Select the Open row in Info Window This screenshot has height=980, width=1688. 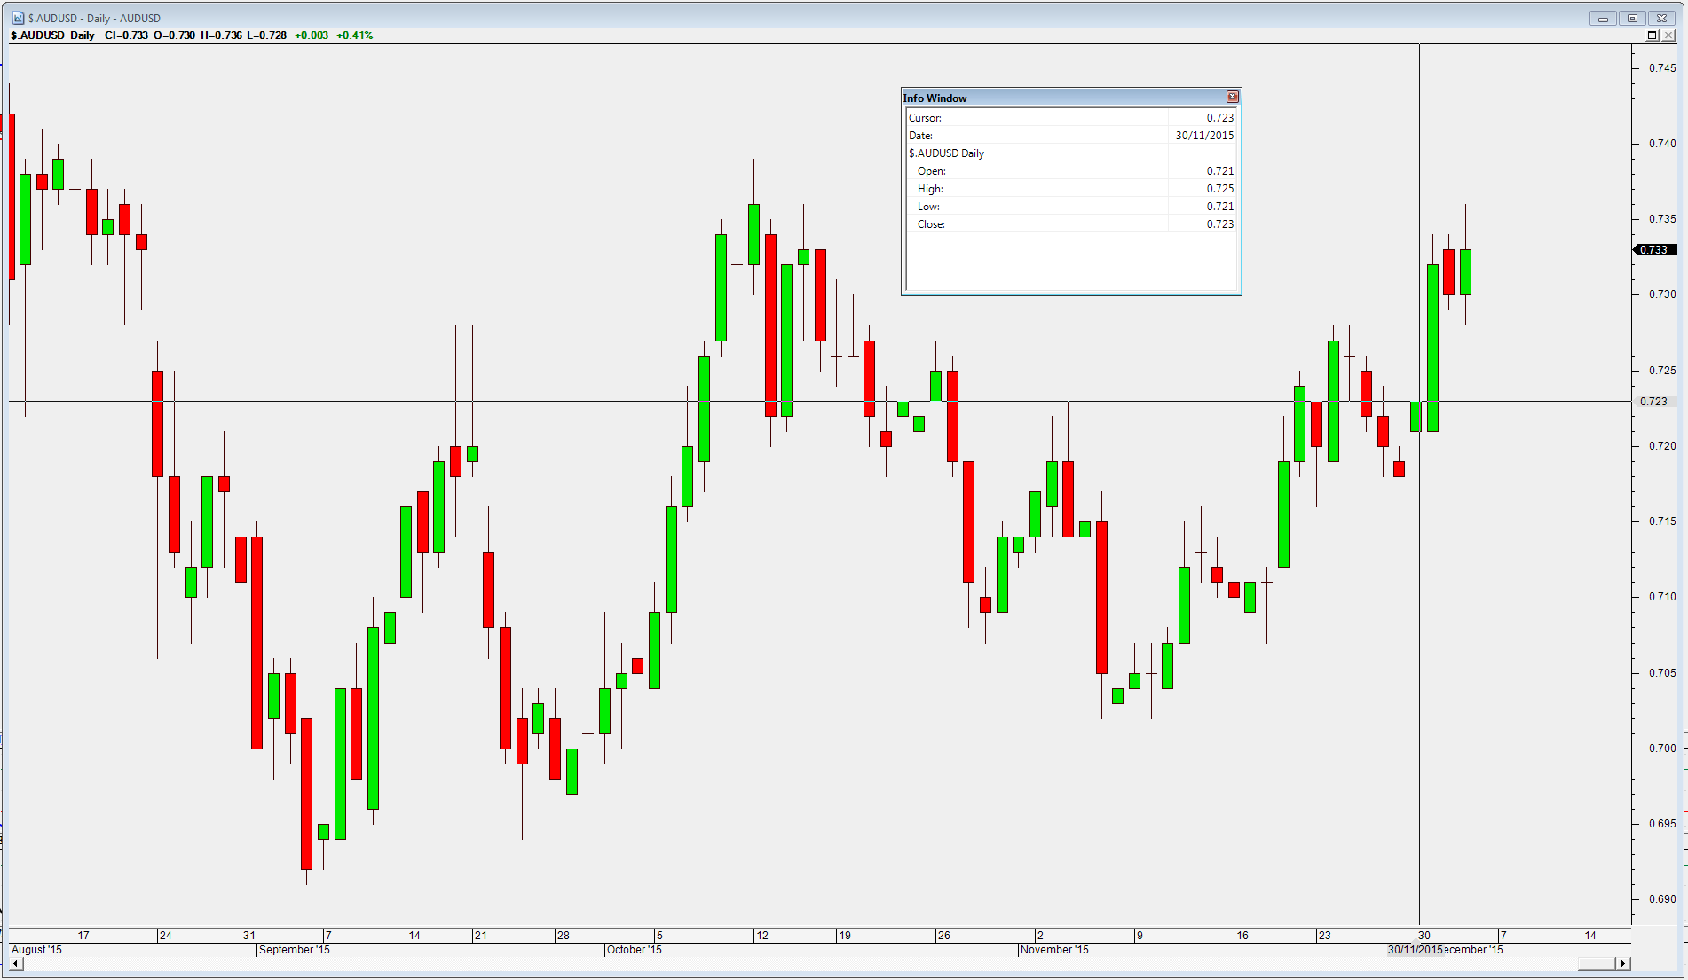tap(1071, 170)
